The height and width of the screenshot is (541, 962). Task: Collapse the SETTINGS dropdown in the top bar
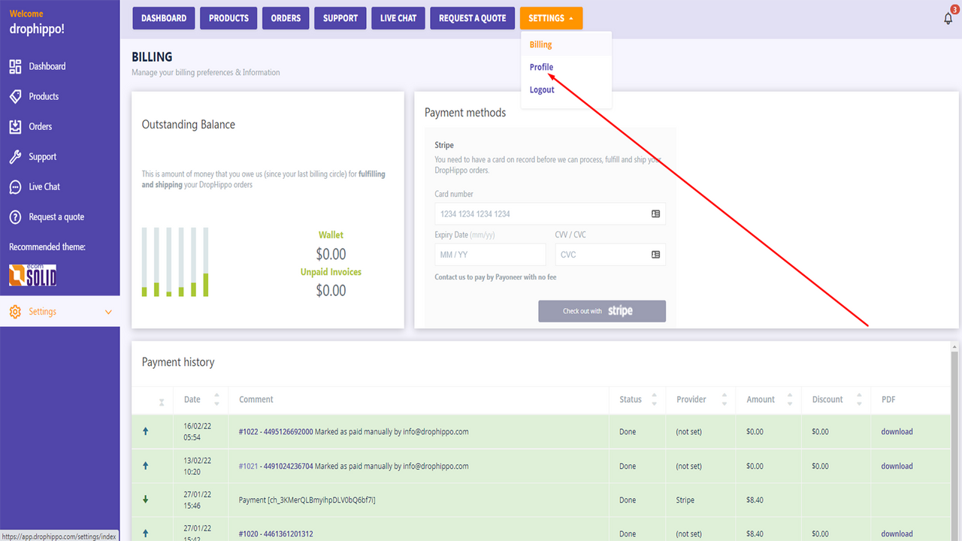[x=551, y=17]
